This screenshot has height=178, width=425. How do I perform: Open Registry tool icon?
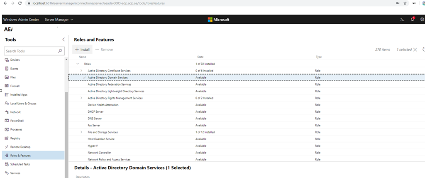[x=7, y=138]
